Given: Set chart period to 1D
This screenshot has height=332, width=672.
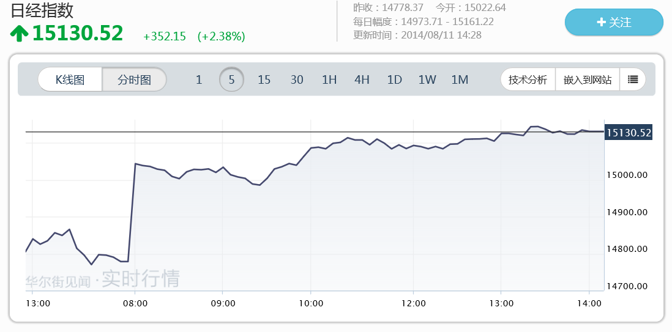Looking at the screenshot, I should click(x=394, y=79).
